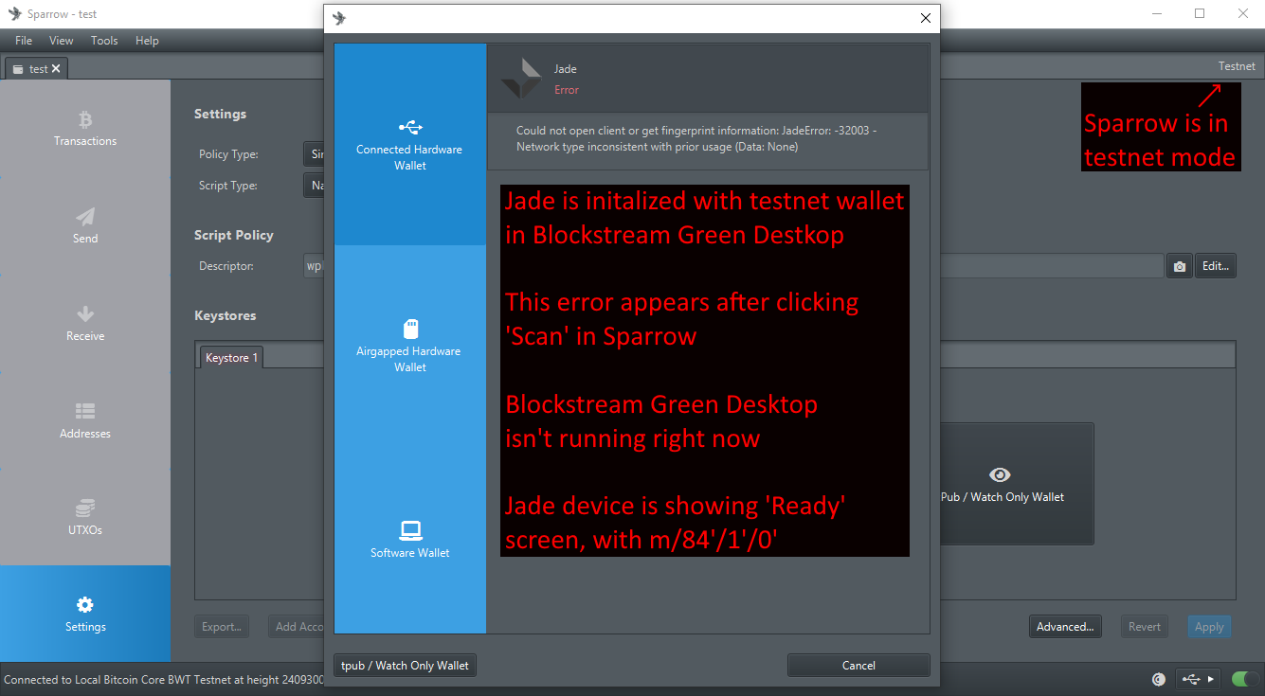Open the Addresses panel
The width and height of the screenshot is (1265, 696).
coord(84,419)
